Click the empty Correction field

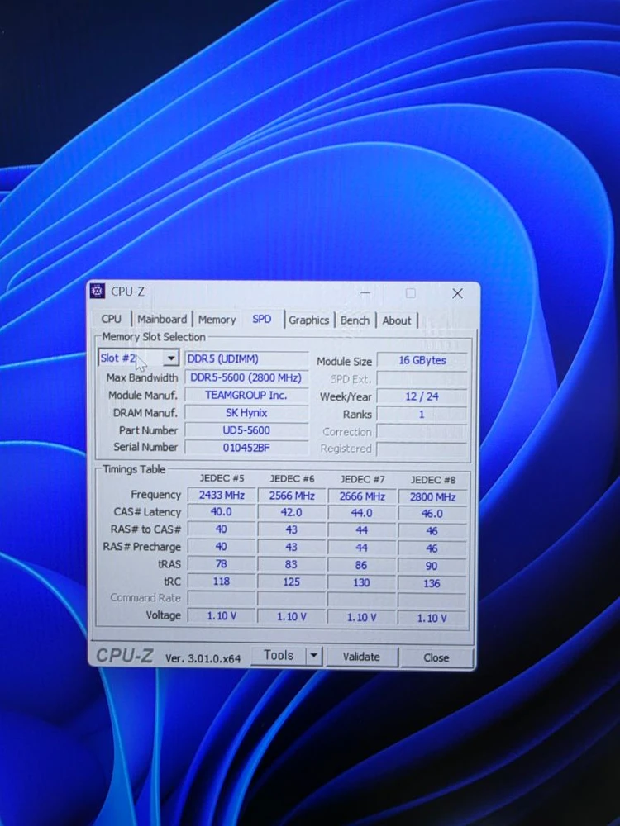422,432
